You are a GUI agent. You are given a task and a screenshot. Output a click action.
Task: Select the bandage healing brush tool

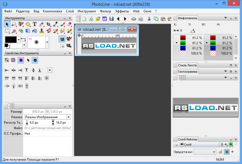pyautogui.click(x=55, y=31)
